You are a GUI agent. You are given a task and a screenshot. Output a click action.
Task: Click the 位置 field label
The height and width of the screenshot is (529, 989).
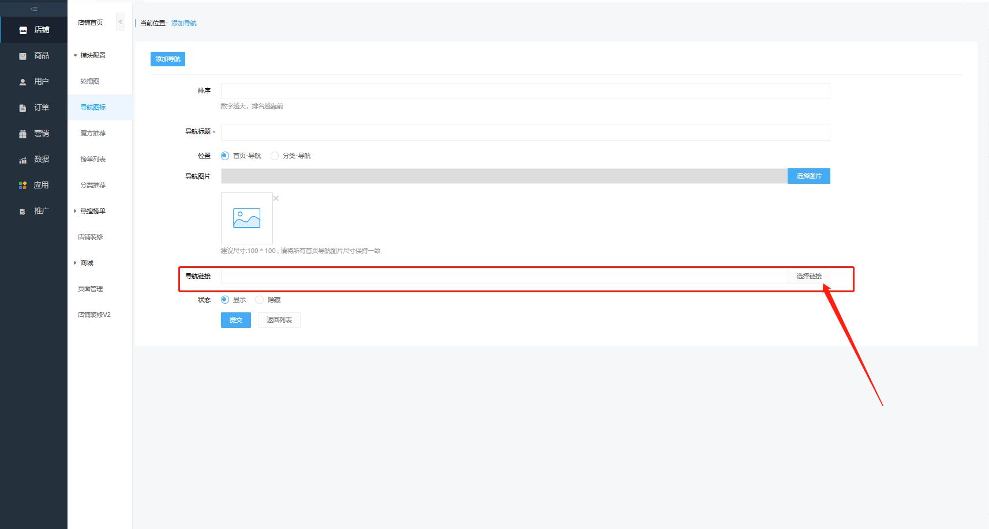[x=204, y=156]
